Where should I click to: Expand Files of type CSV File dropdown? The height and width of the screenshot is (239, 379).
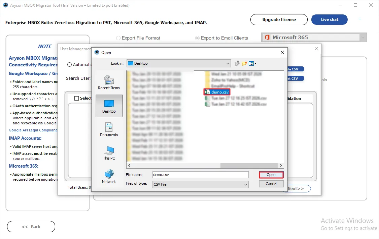tap(246, 184)
